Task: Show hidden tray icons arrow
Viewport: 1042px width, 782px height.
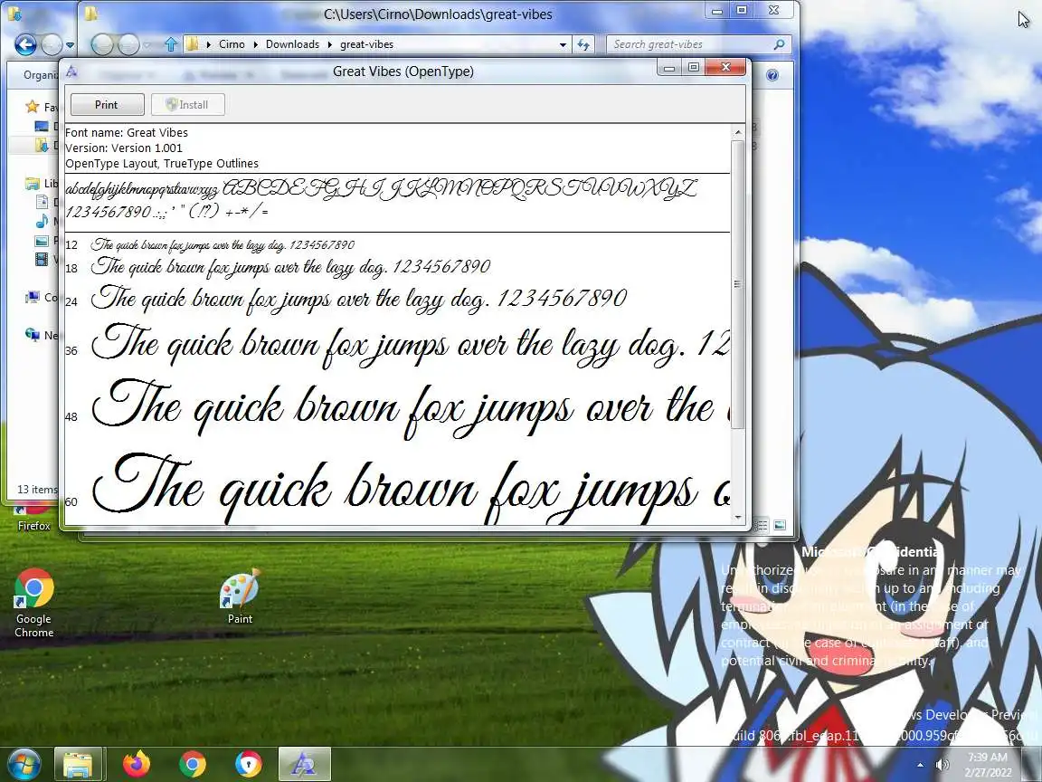Action: [x=921, y=766]
